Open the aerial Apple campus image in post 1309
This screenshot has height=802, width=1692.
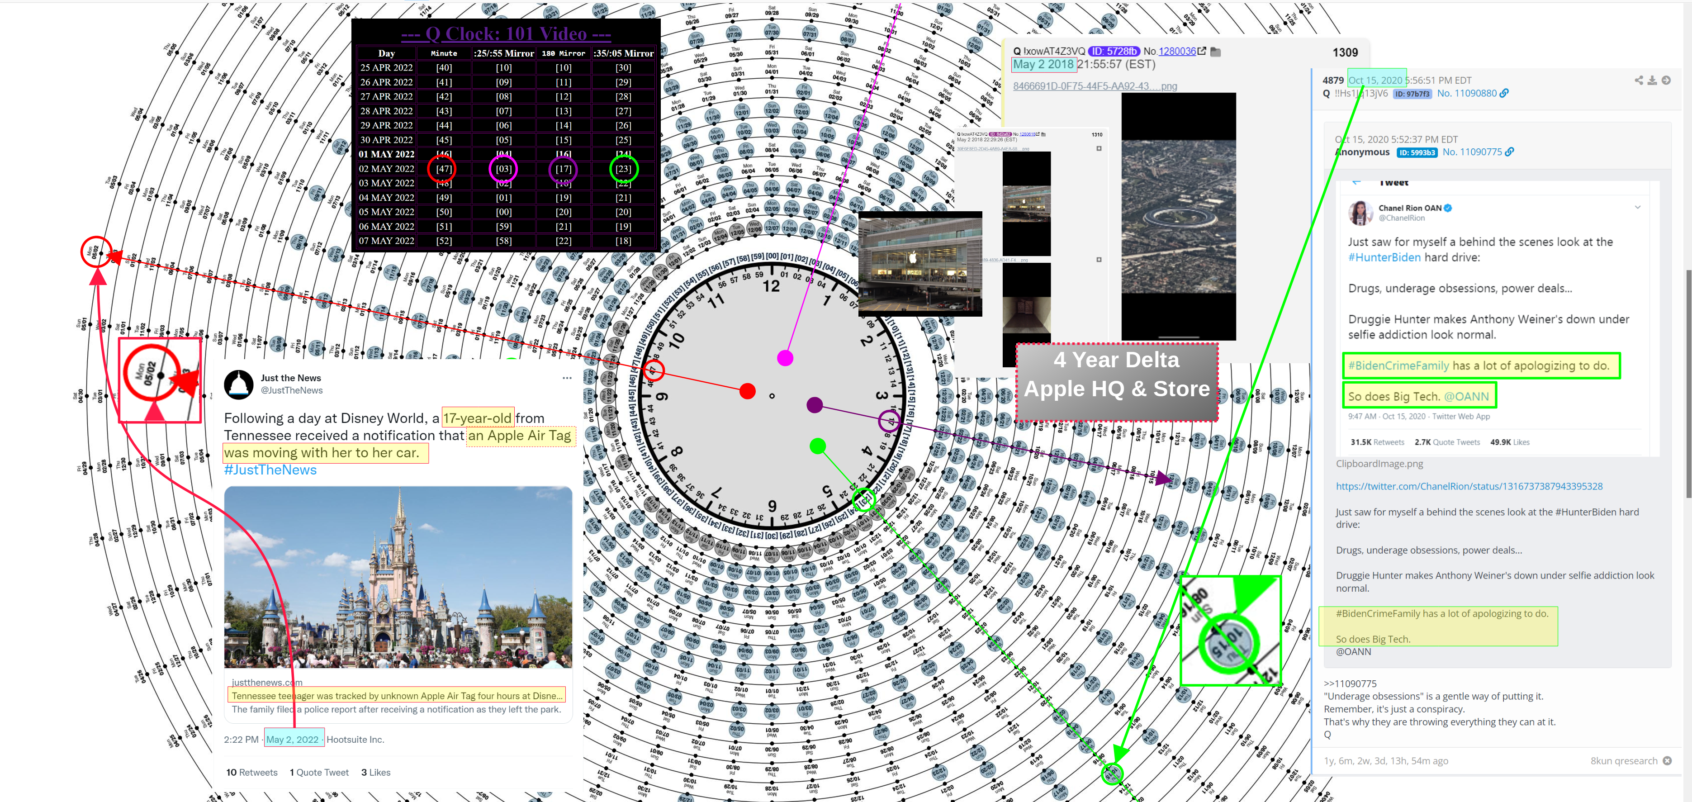1178,216
